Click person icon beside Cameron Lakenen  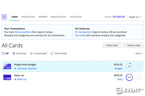pos(15,69)
